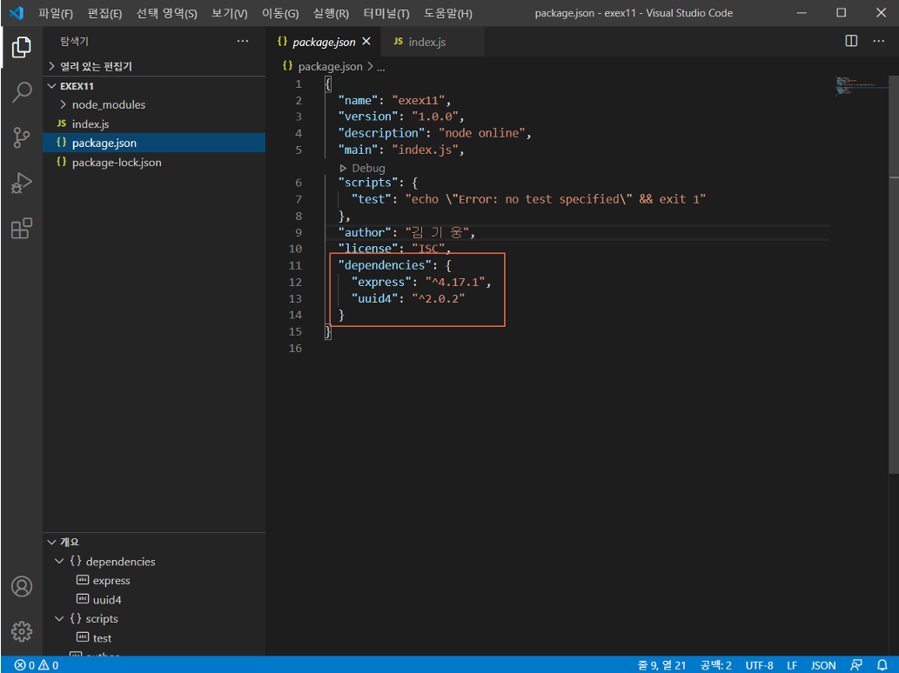Open the Help menu (도움말)
Image resolution: width=899 pixels, height=673 pixels.
coord(448,13)
